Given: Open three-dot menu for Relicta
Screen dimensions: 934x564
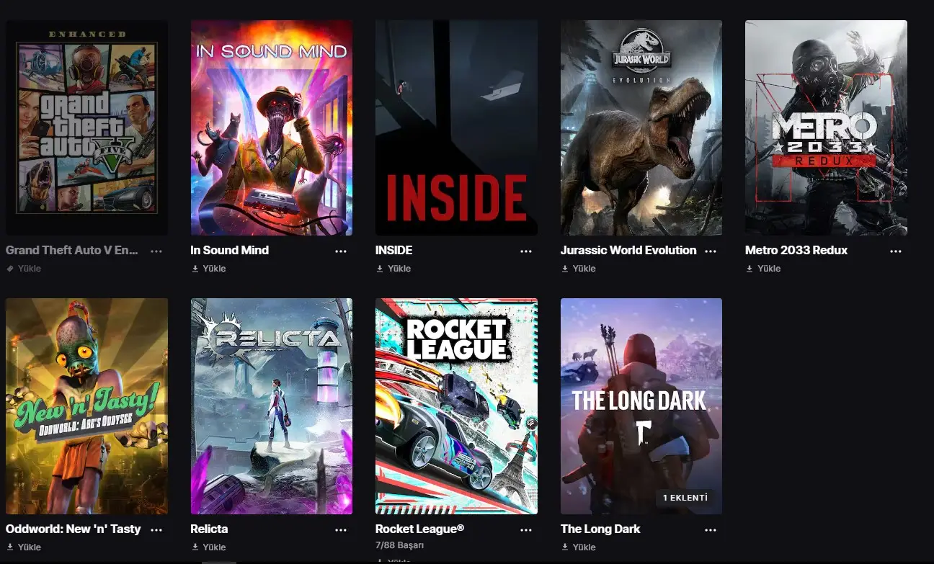Looking at the screenshot, I should 341,529.
